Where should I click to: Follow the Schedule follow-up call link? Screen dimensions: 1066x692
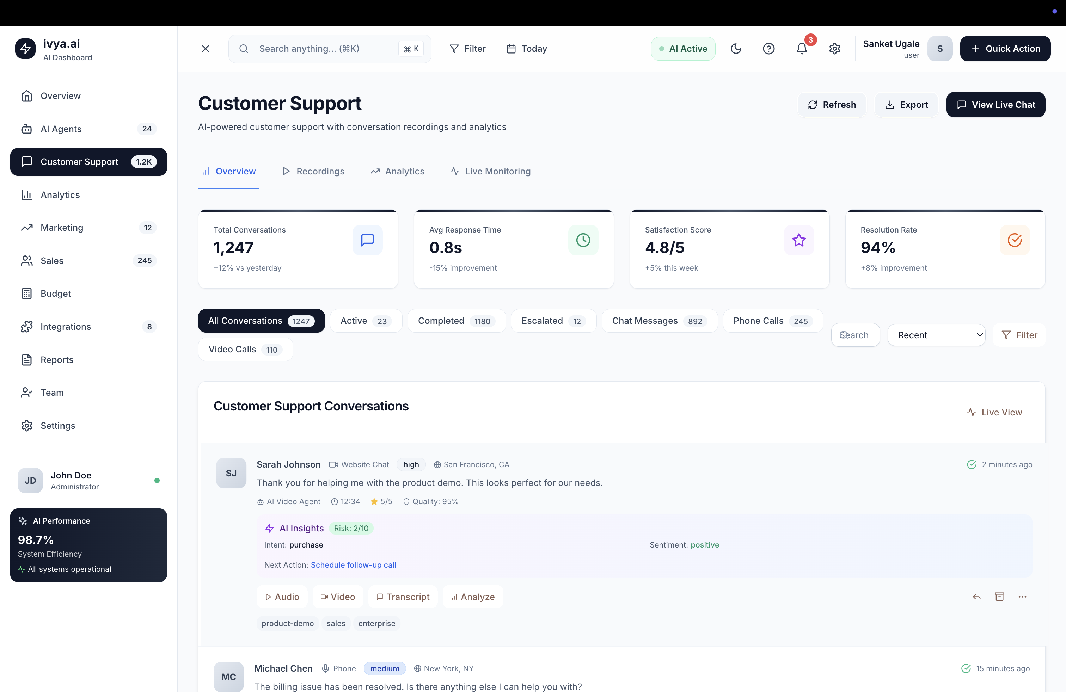point(353,565)
